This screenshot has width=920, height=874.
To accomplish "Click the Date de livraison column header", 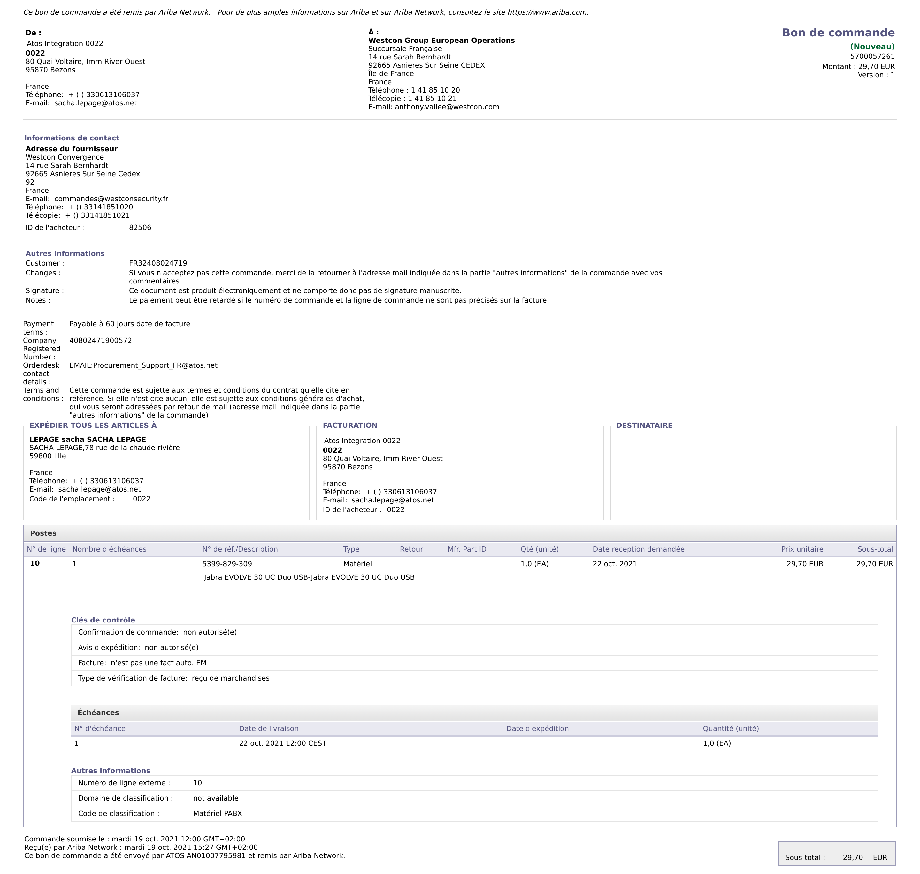I will pyautogui.click(x=269, y=728).
